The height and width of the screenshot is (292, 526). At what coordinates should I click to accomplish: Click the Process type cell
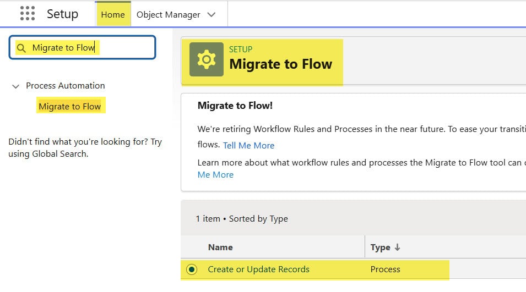(385, 269)
